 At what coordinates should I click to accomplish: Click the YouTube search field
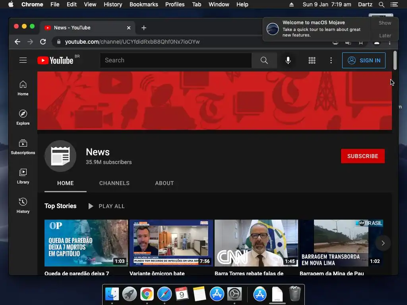pyautogui.click(x=176, y=60)
